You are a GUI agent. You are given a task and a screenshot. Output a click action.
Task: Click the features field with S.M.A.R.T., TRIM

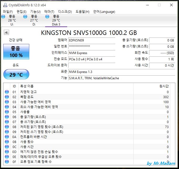point(122,78)
